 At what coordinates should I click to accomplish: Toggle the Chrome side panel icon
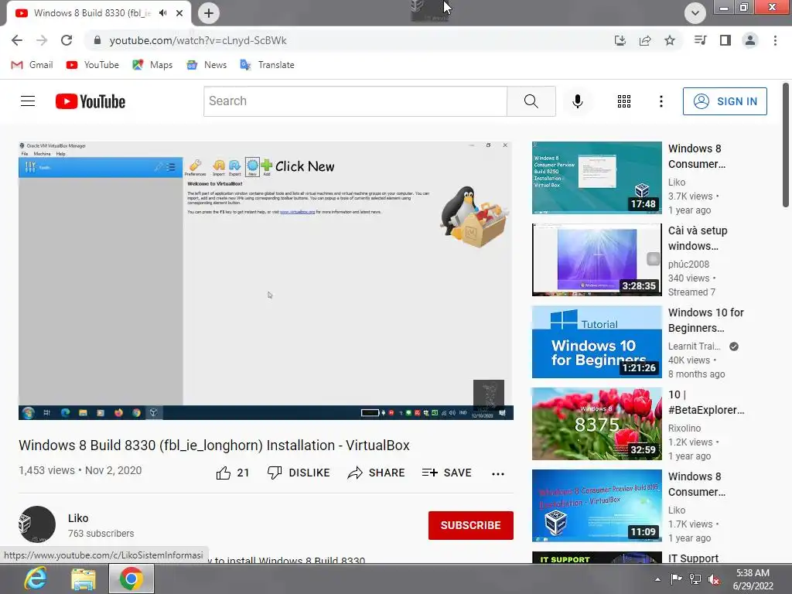(x=725, y=40)
